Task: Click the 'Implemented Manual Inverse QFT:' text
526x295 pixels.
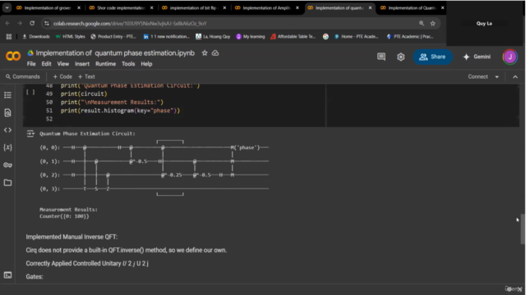Action: (72, 237)
